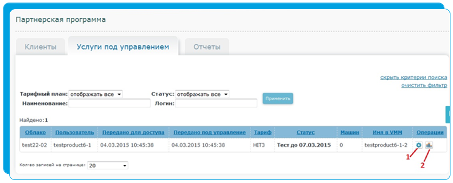Select the test22-02 cloud cell
The image size is (453, 183).
[35, 145]
